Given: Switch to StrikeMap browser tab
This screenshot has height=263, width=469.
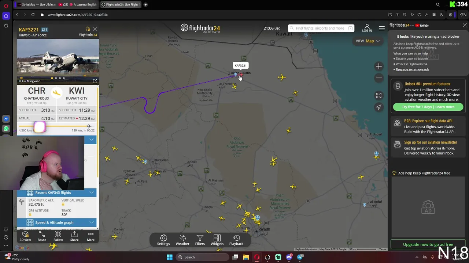Looking at the screenshot, I should tap(37, 5).
